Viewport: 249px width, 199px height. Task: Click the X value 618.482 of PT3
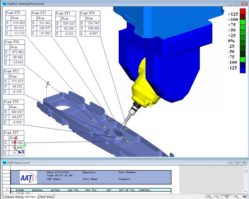19,23
